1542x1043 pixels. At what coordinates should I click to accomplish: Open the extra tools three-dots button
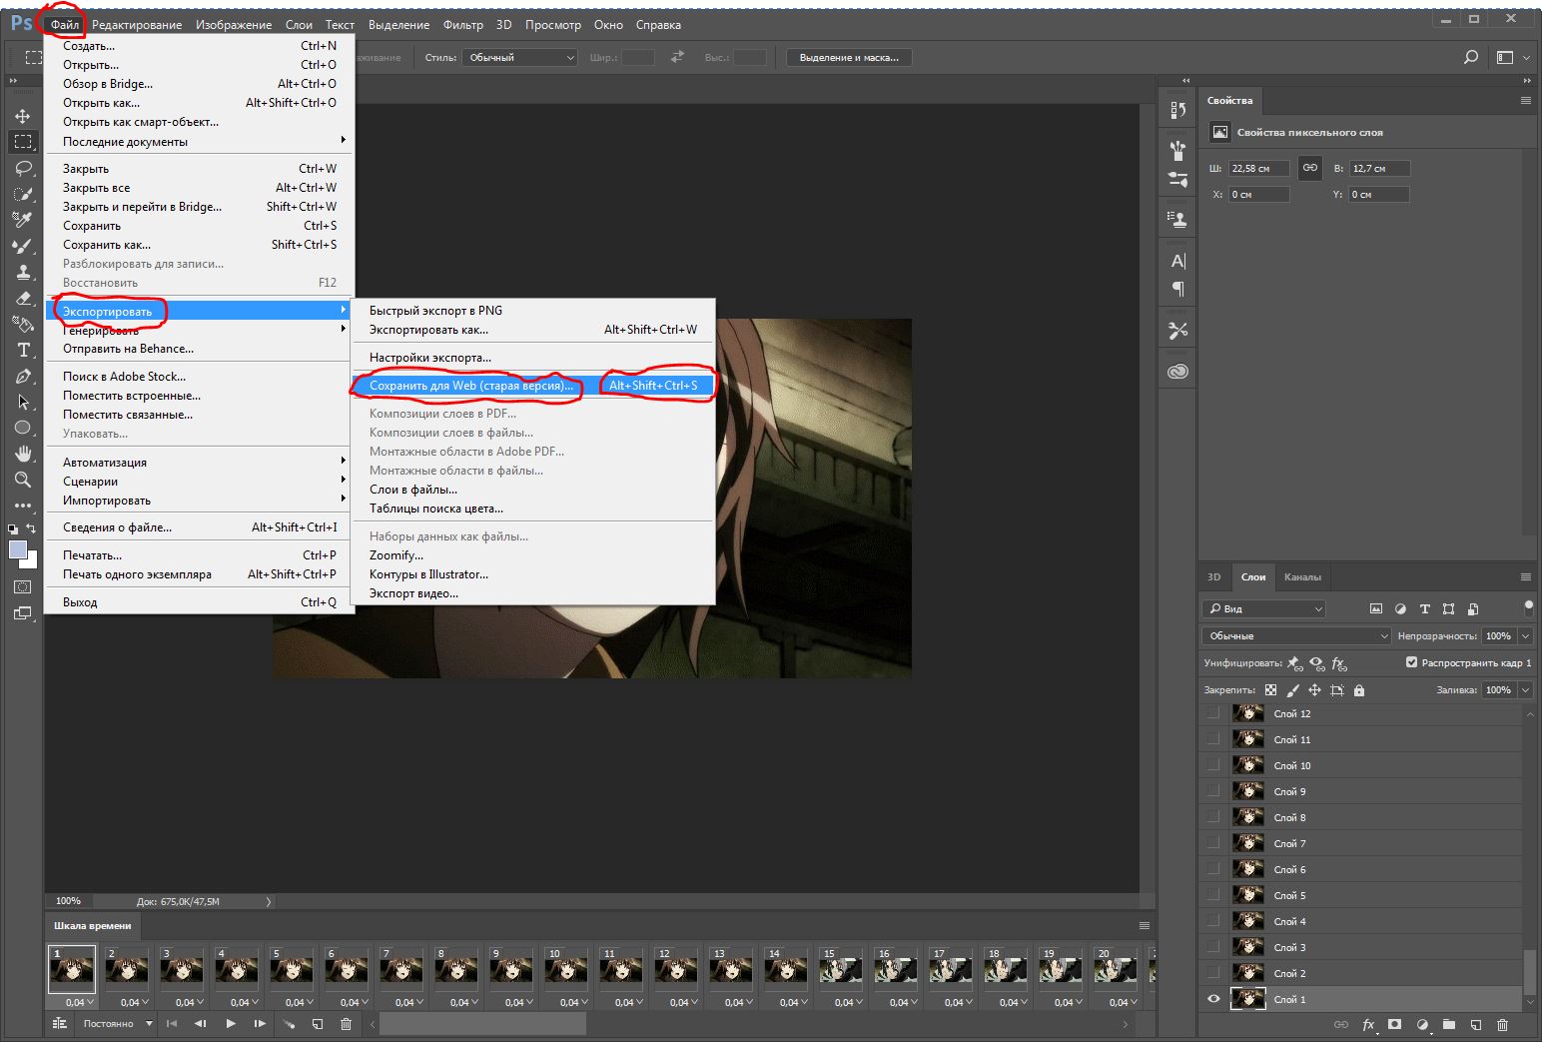pyautogui.click(x=23, y=506)
